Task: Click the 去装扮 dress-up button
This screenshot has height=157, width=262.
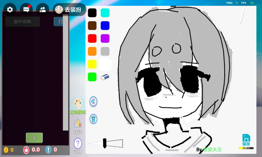Action: point(69,9)
